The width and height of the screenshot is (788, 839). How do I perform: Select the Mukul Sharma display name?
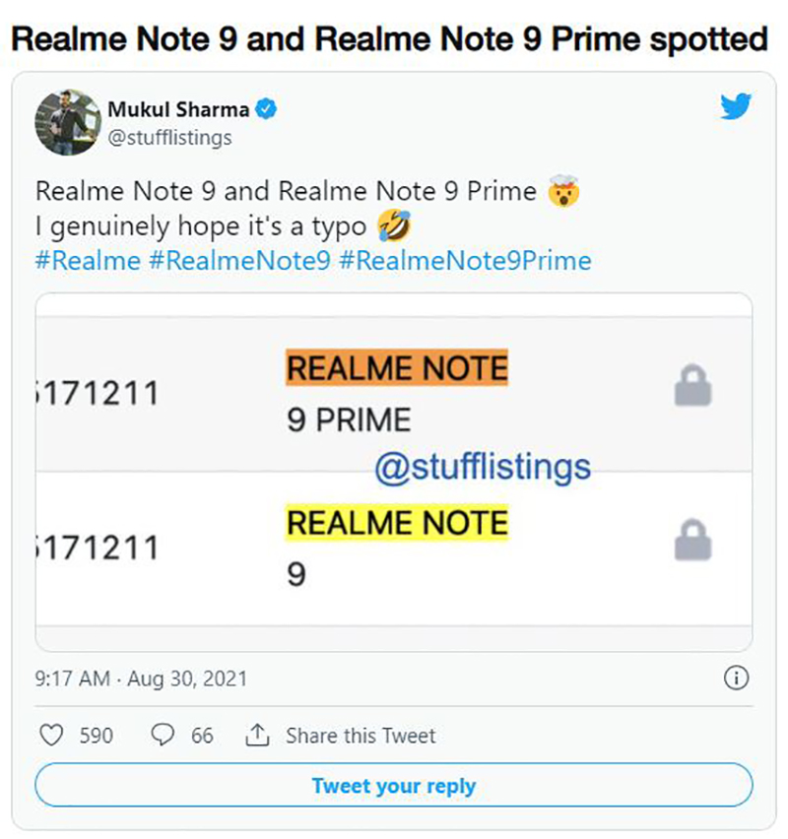click(x=177, y=110)
